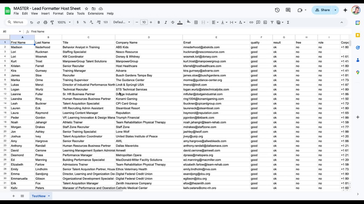
Task: Decrease font size minus button
Action: [x=137, y=22]
